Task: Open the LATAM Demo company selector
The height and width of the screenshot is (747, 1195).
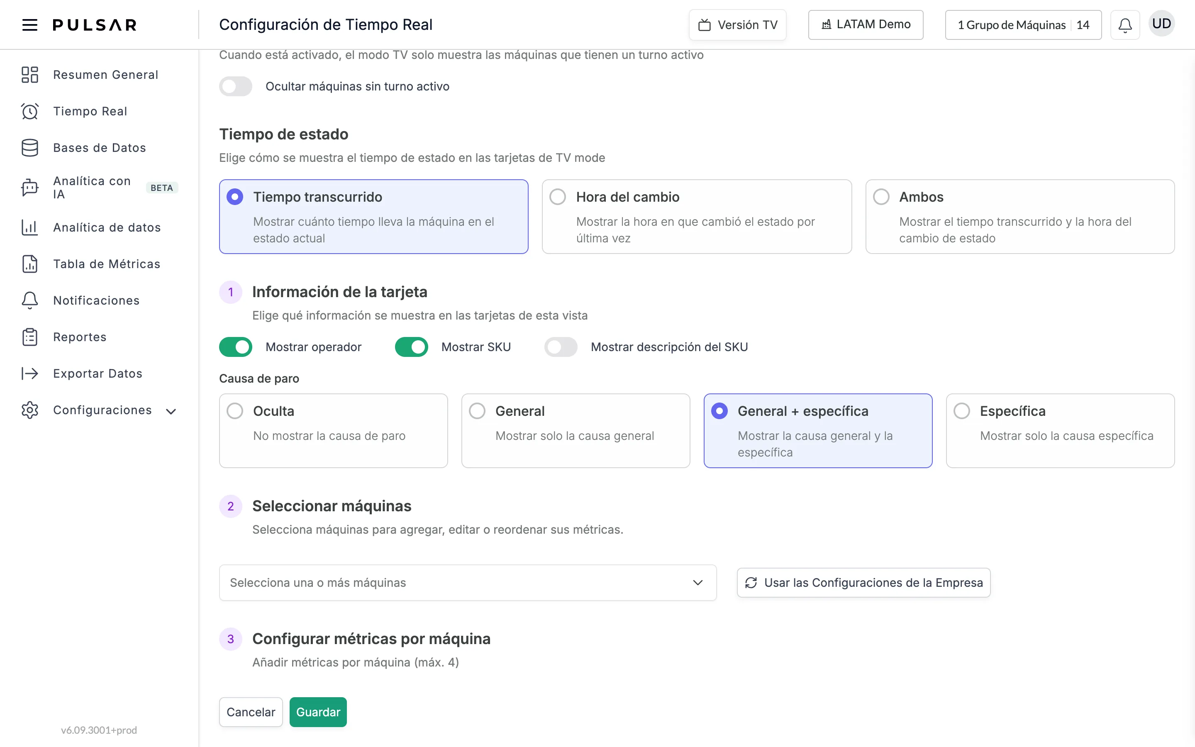Action: point(866,25)
